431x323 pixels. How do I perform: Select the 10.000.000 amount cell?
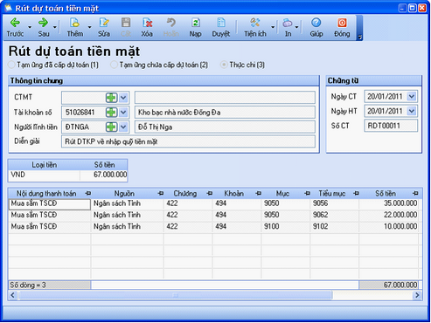[389, 227]
